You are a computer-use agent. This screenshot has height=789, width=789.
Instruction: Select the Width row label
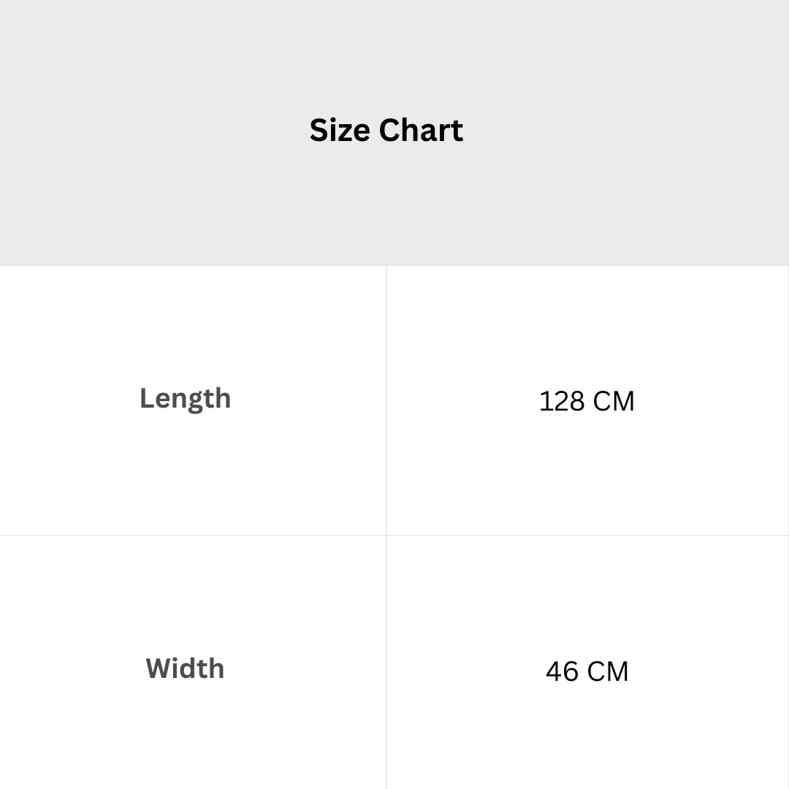(x=185, y=668)
